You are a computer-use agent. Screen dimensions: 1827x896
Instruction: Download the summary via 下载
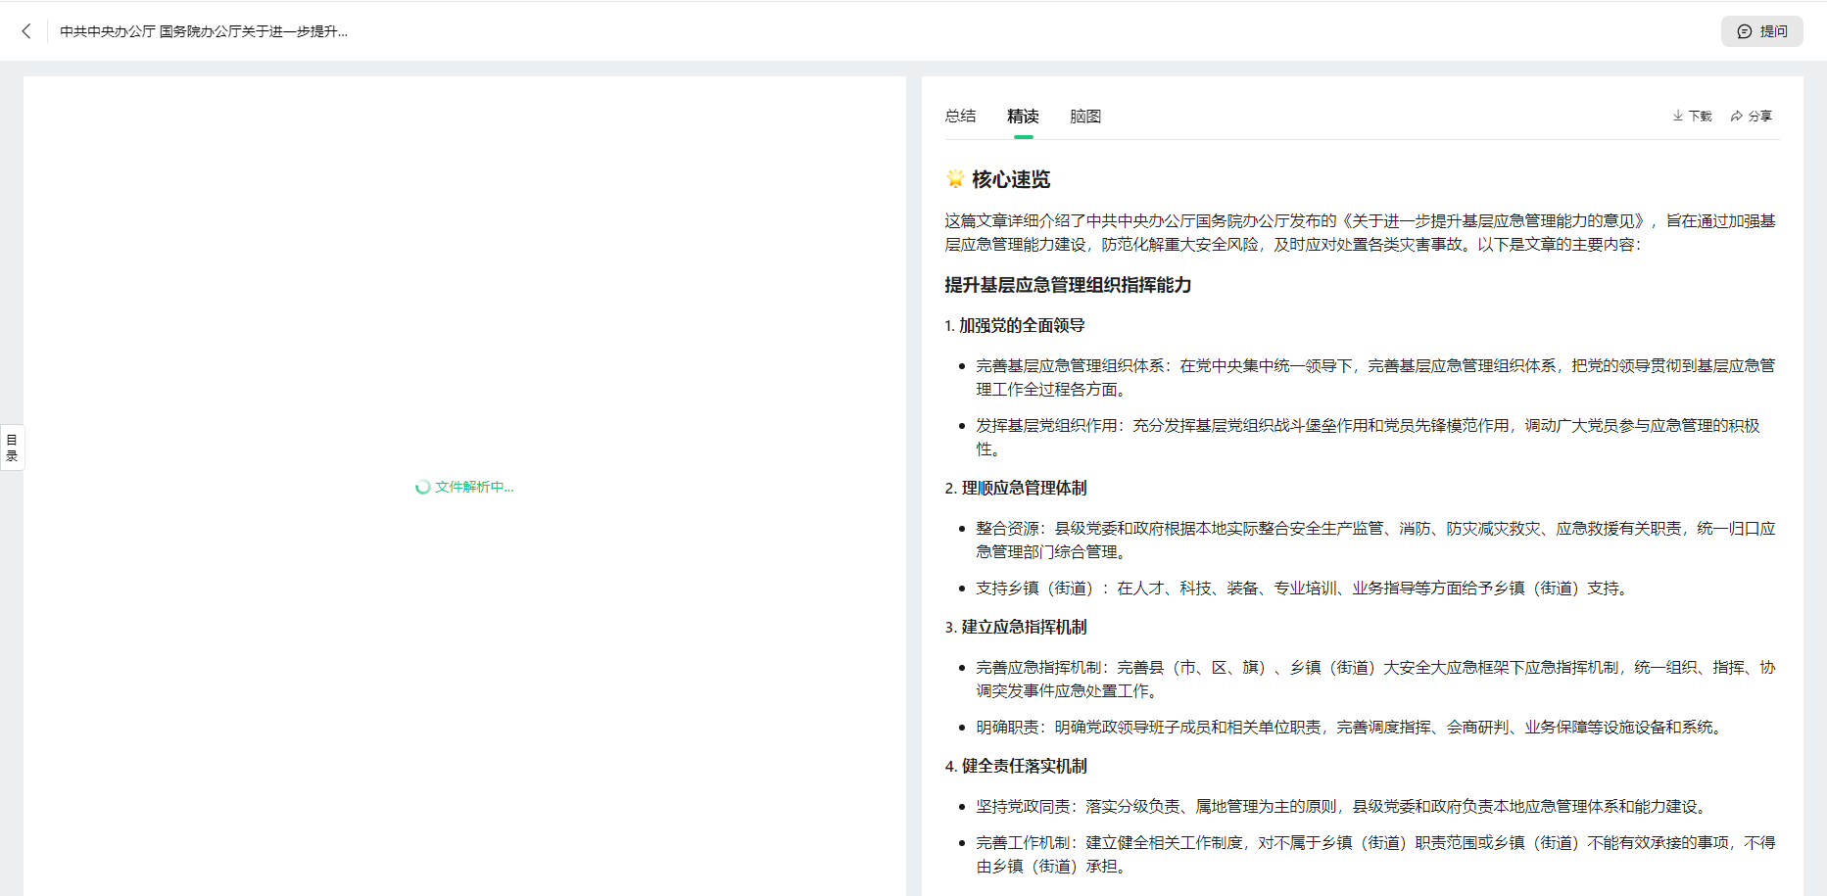[x=1692, y=117]
